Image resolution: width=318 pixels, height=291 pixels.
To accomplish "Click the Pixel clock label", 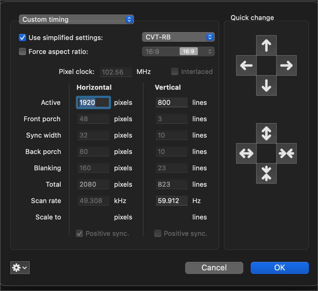I will (77, 72).
